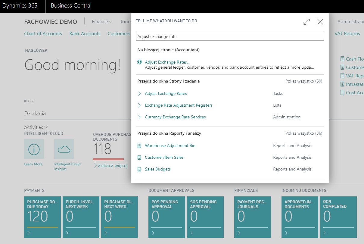Click Pokaż wszystko (50) link
The width and height of the screenshot is (364, 244).
tap(304, 81)
